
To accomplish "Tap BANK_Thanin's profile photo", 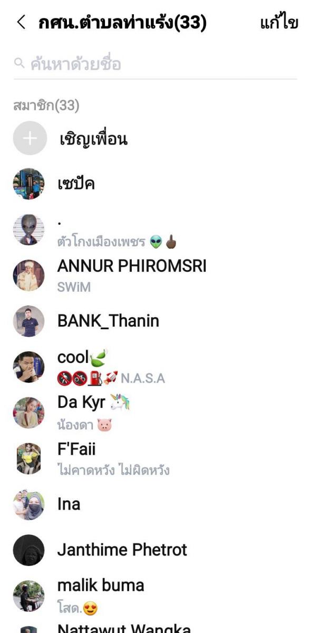I will [29, 321].
